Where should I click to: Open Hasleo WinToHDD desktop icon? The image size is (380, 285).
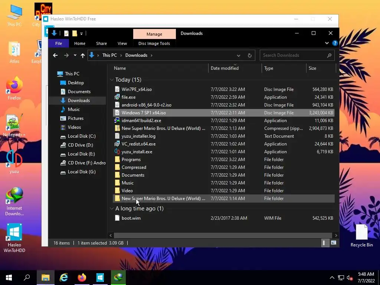14,237
